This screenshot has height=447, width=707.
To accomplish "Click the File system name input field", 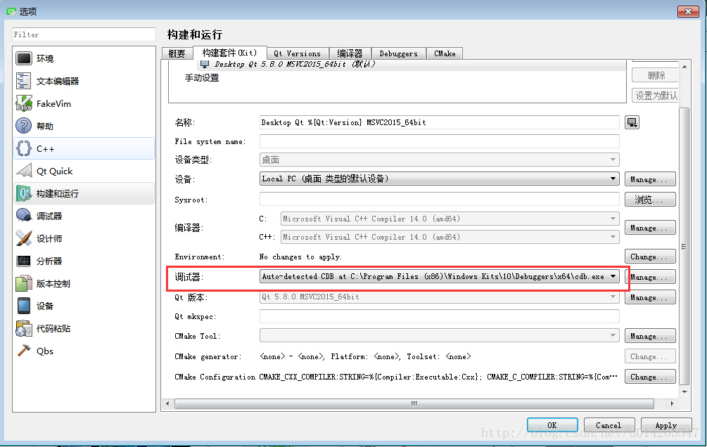I will (x=439, y=141).
